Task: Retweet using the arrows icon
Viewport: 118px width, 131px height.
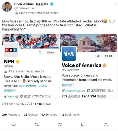Action: click(x=37, y=125)
